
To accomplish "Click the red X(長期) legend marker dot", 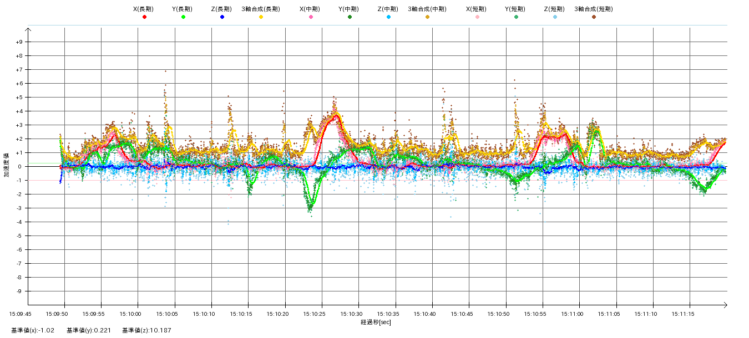I will click(144, 17).
